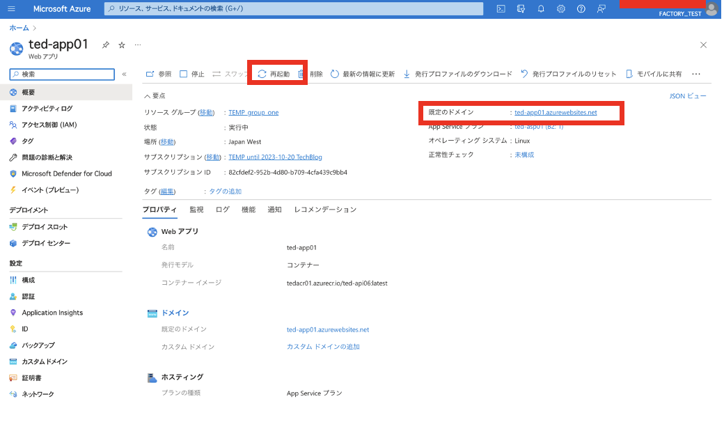Go to ホーム breadcrumb

point(19,28)
